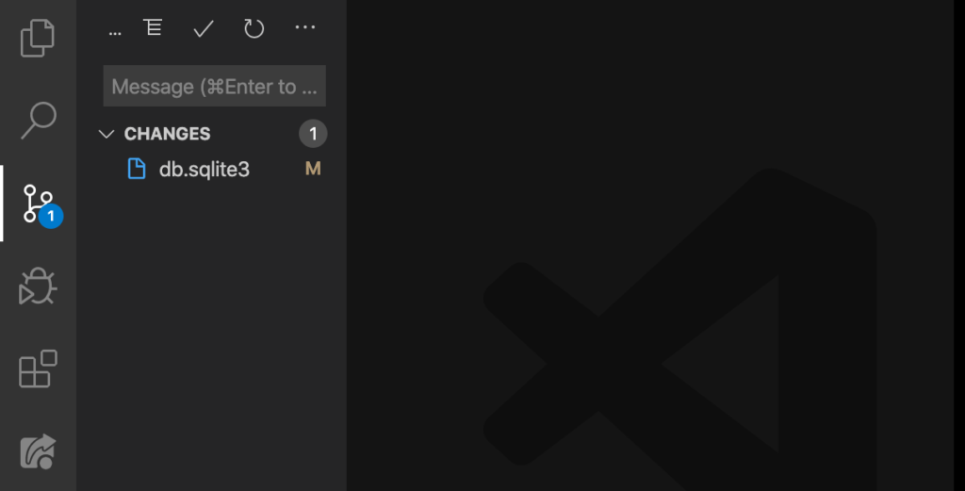Click the truncated panel title ellipsis
Screen dimensions: 965x491
[x=115, y=33]
